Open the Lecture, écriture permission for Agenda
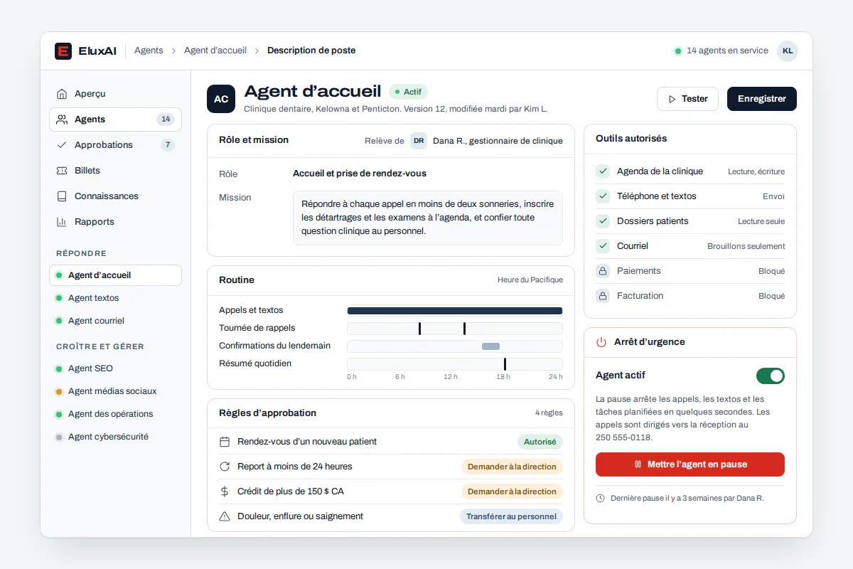 click(x=756, y=171)
